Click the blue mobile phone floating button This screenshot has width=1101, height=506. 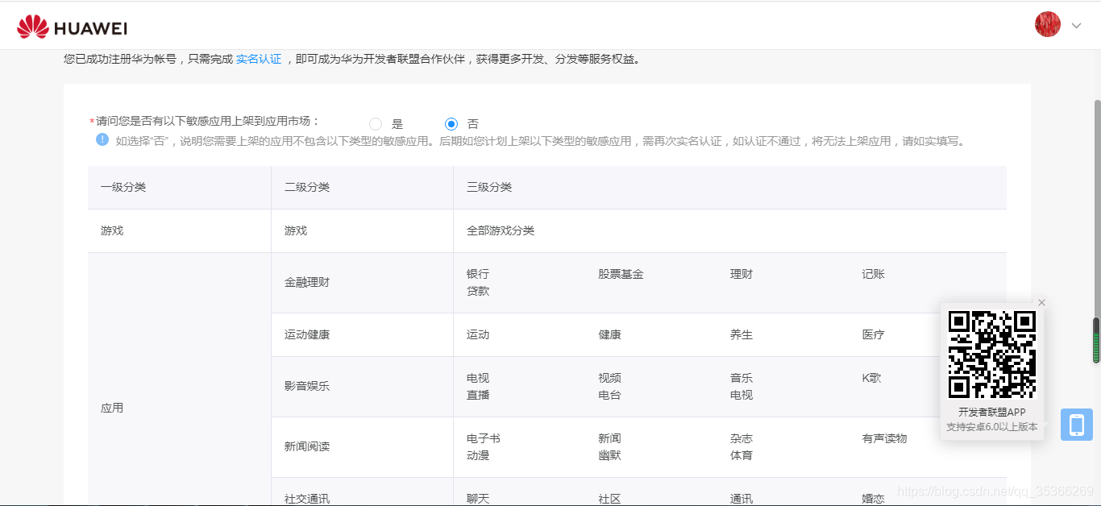tap(1077, 425)
